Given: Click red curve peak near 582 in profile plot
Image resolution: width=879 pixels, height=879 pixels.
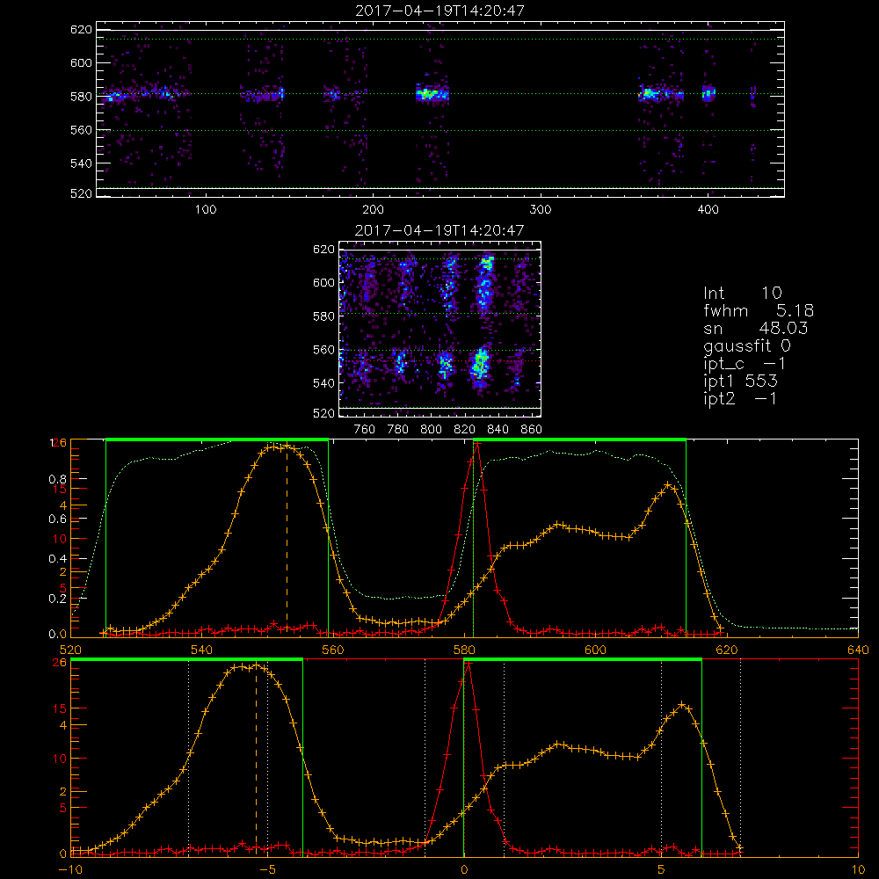Looking at the screenshot, I should pos(477,443).
